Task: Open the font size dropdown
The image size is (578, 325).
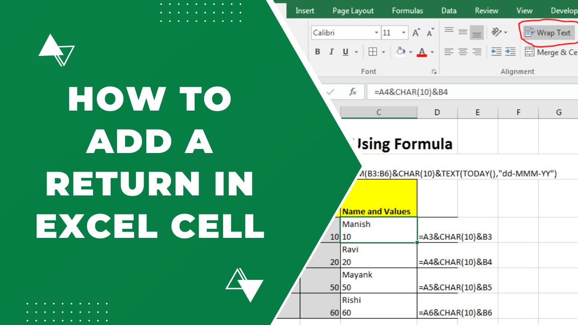Action: coord(403,32)
